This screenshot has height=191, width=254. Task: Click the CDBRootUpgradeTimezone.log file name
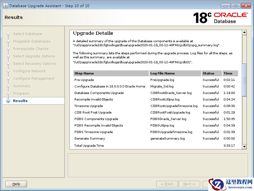tap(174, 106)
